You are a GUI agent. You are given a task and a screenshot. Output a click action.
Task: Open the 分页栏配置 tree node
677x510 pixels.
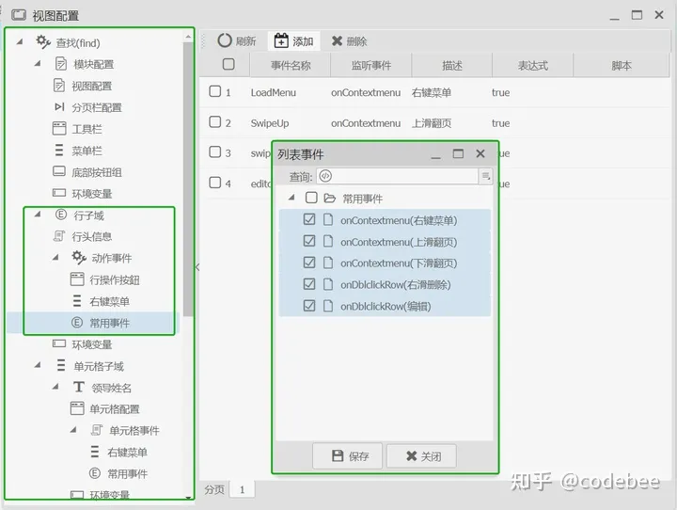coord(96,107)
